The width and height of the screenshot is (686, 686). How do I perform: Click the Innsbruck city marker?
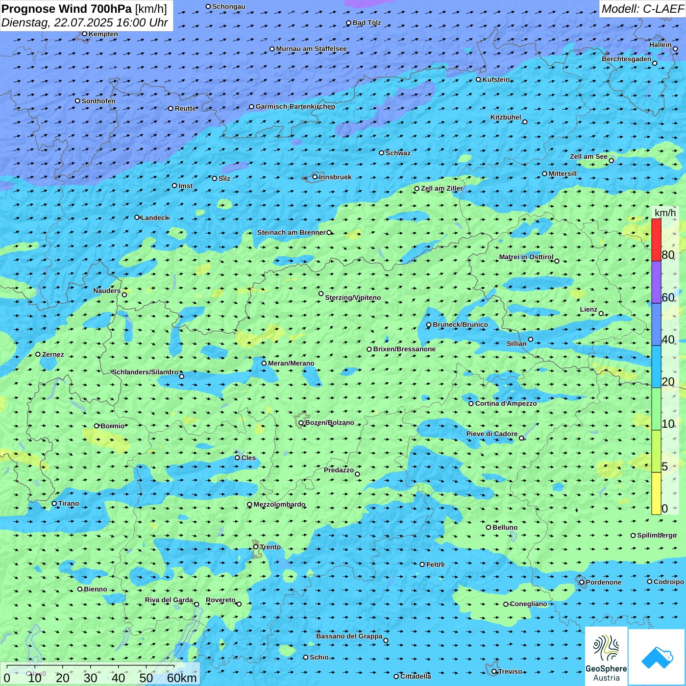(x=315, y=177)
